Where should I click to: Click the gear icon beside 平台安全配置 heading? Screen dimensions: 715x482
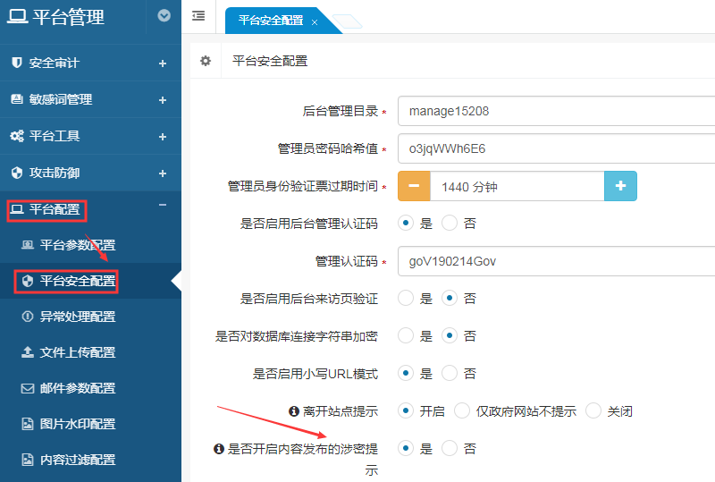pyautogui.click(x=206, y=61)
